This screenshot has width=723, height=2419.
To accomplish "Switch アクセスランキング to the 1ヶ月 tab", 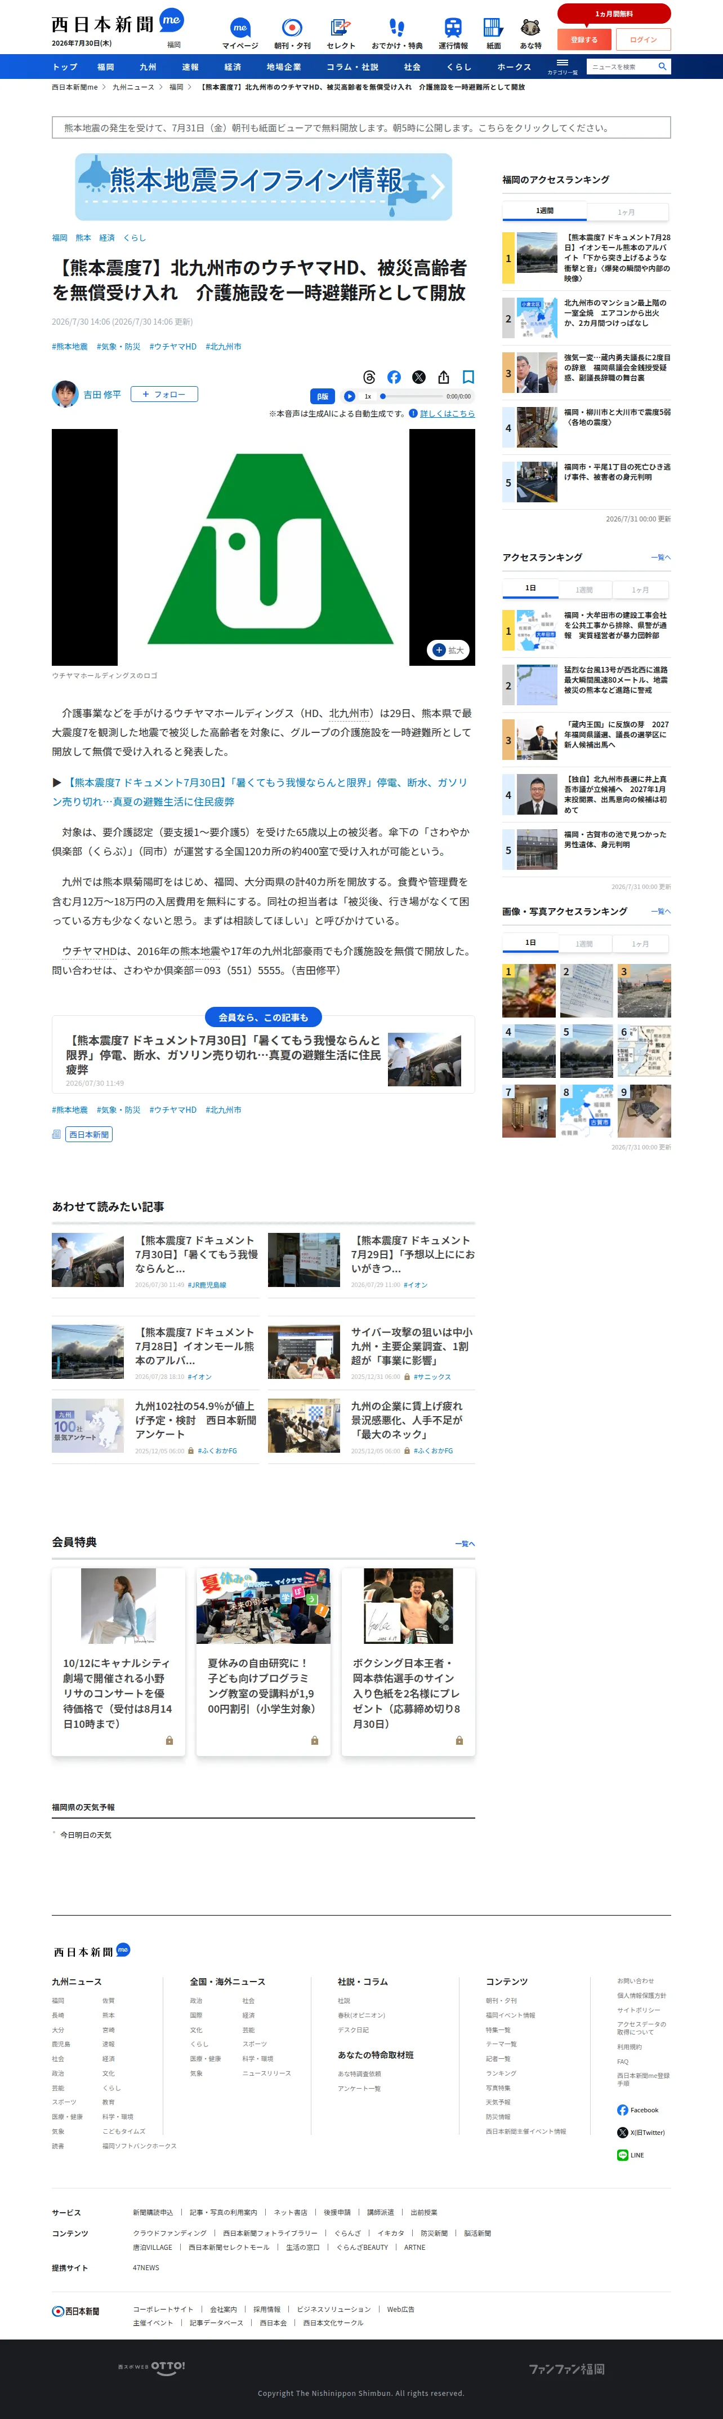I will pyautogui.click(x=640, y=590).
